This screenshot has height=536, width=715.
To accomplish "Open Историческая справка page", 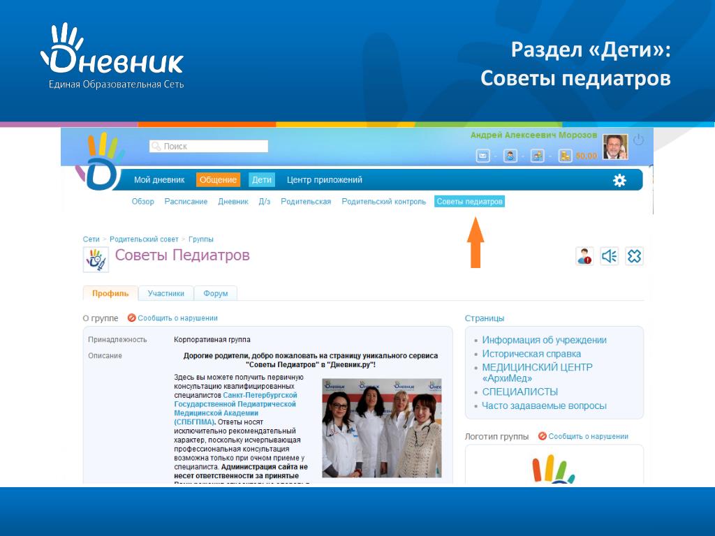I will [x=531, y=354].
